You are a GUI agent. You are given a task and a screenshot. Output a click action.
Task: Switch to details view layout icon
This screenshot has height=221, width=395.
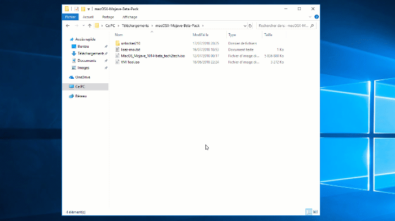tap(309, 212)
